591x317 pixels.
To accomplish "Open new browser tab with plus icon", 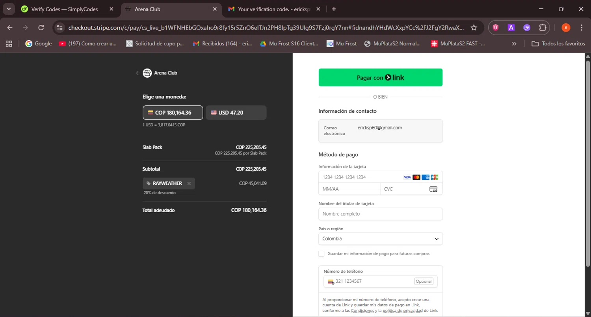I will (334, 9).
